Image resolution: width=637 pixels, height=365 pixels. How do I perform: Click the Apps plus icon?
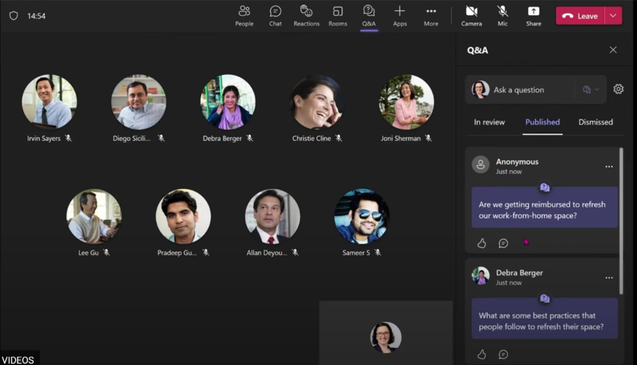coord(400,12)
